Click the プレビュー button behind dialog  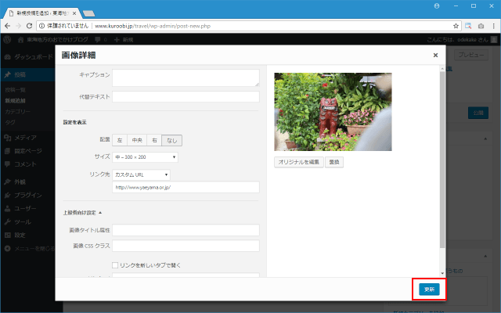tap(471, 55)
